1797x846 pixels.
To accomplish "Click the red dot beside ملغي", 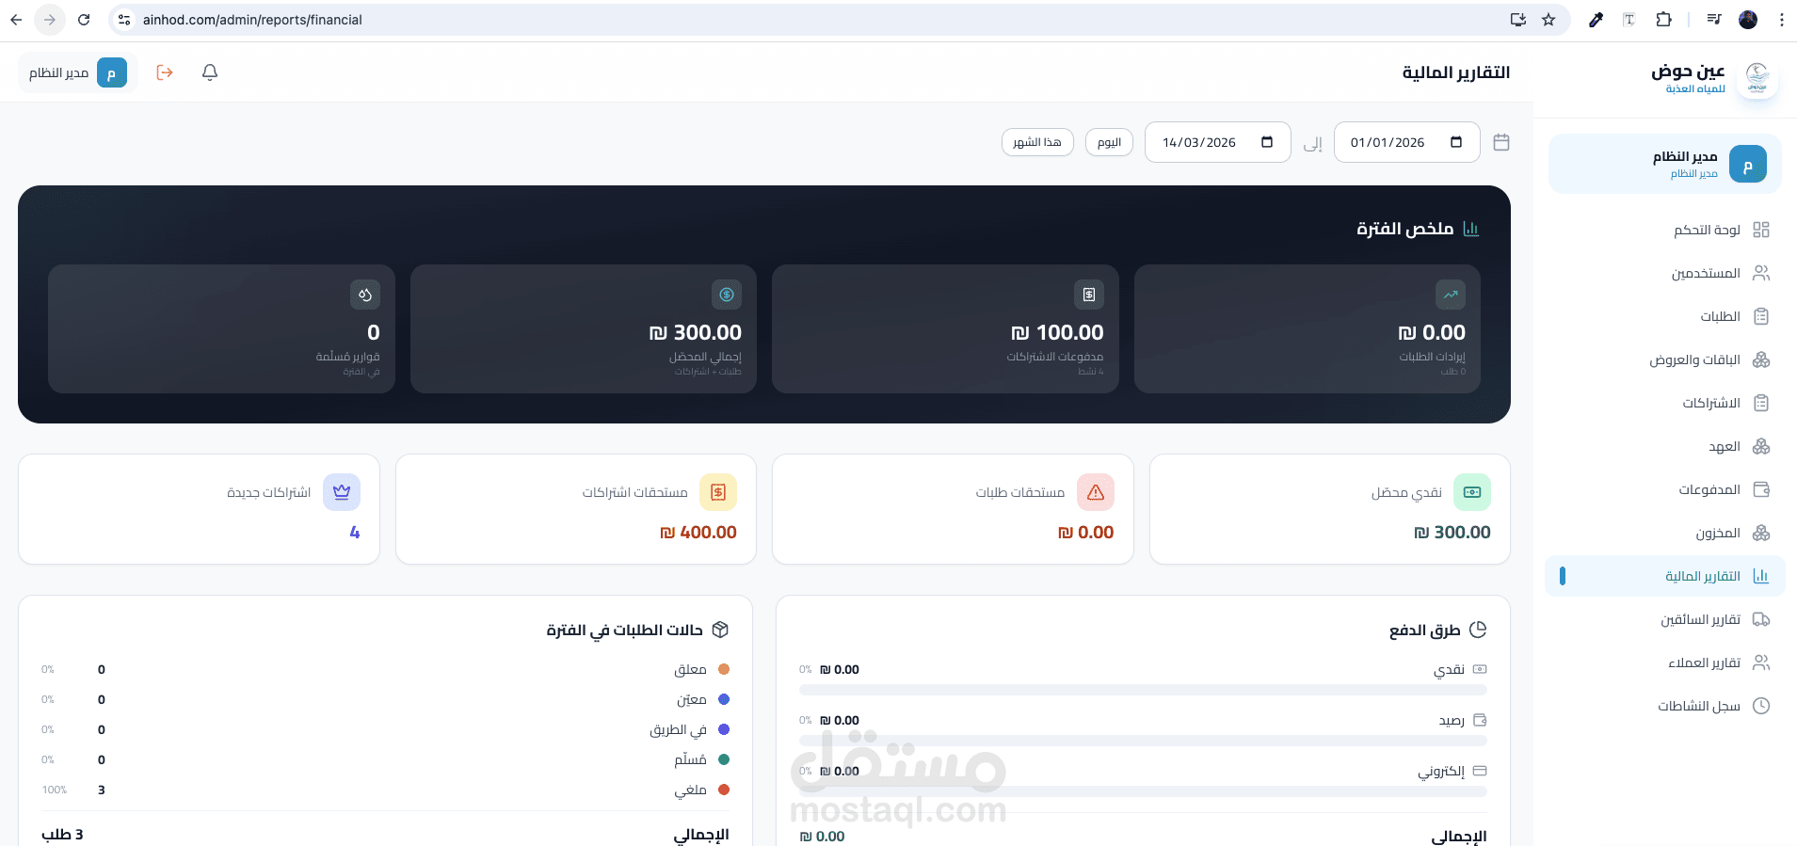I will click(724, 790).
